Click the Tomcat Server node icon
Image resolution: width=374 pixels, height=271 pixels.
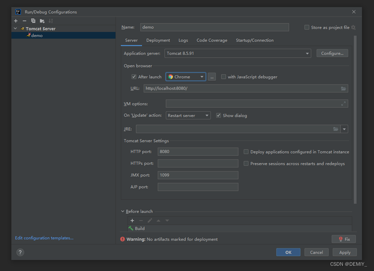(x=22, y=29)
